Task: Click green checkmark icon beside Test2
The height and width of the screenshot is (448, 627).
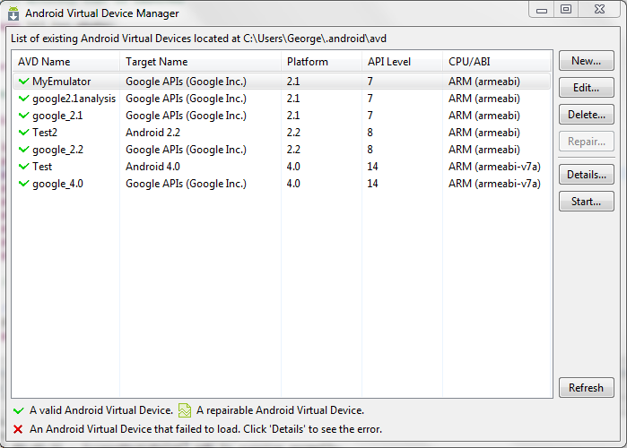Action: point(23,133)
